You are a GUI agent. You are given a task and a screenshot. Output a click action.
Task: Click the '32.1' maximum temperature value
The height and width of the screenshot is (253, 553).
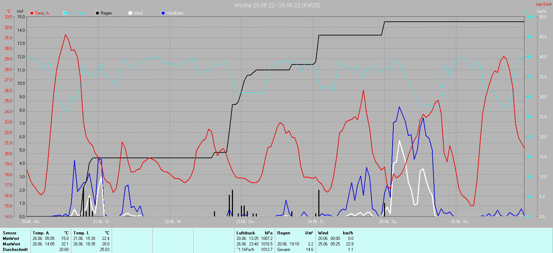click(65, 244)
